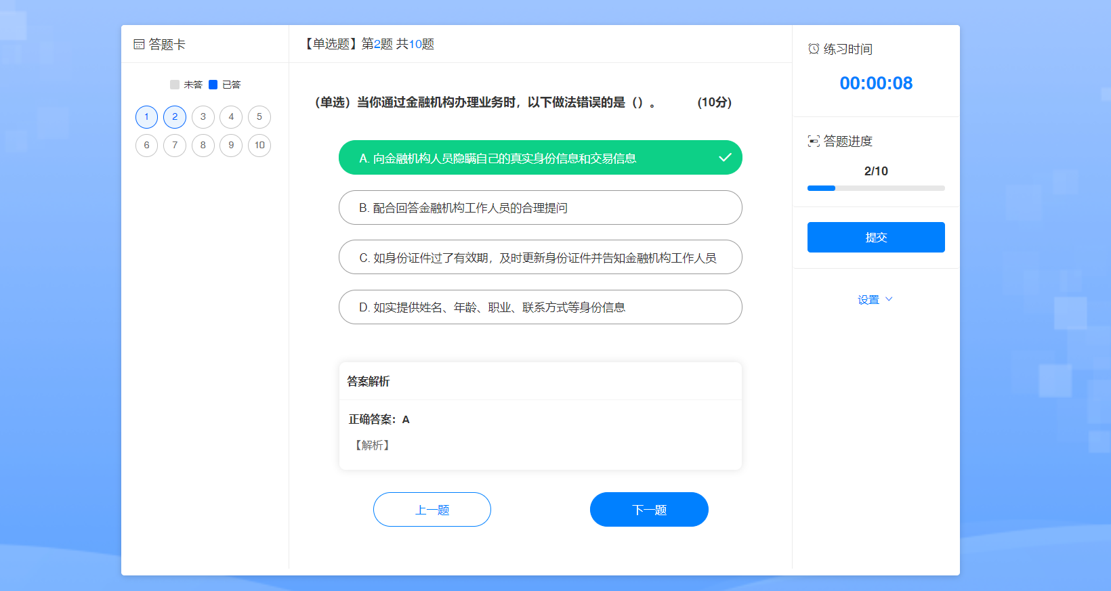
Task: Click the answer progress bar
Action: [876, 188]
